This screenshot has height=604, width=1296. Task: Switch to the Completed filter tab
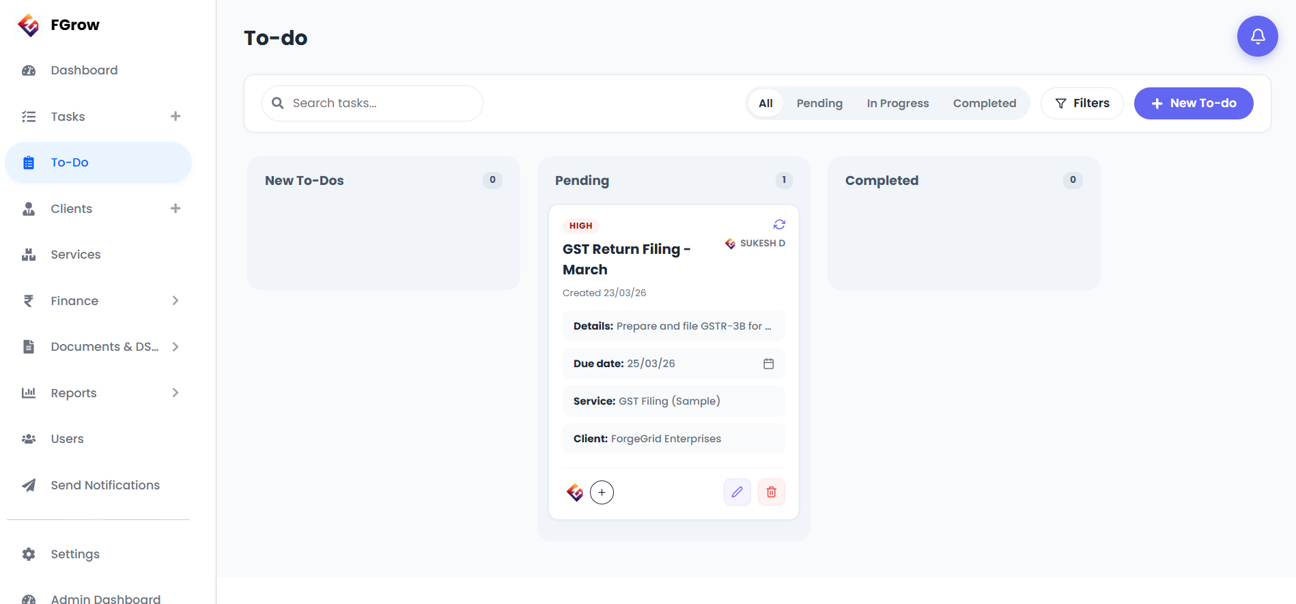point(985,103)
